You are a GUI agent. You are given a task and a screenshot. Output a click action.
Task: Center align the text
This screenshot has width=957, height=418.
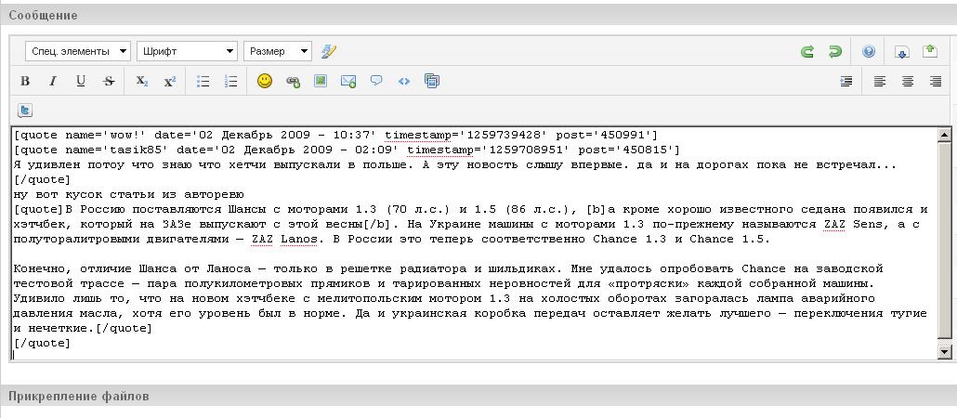coord(908,81)
